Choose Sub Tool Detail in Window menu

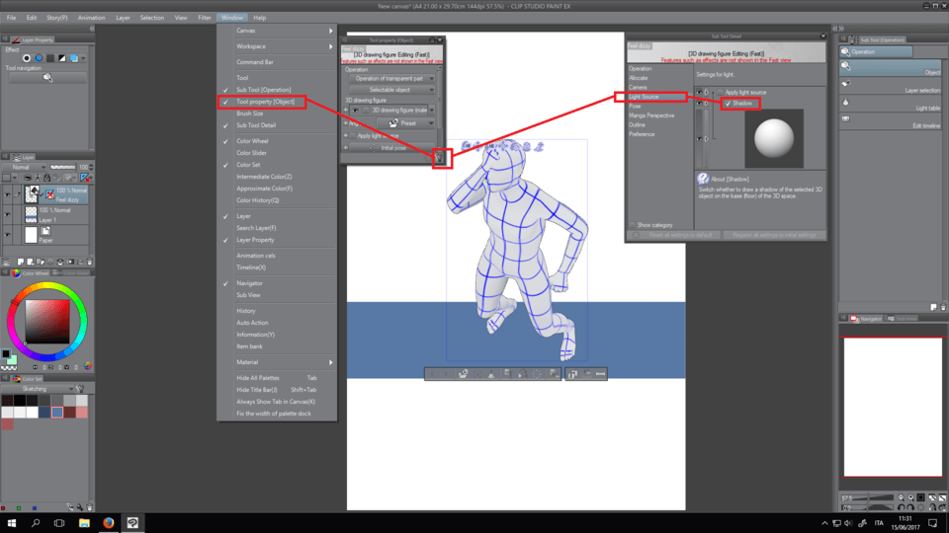(256, 125)
